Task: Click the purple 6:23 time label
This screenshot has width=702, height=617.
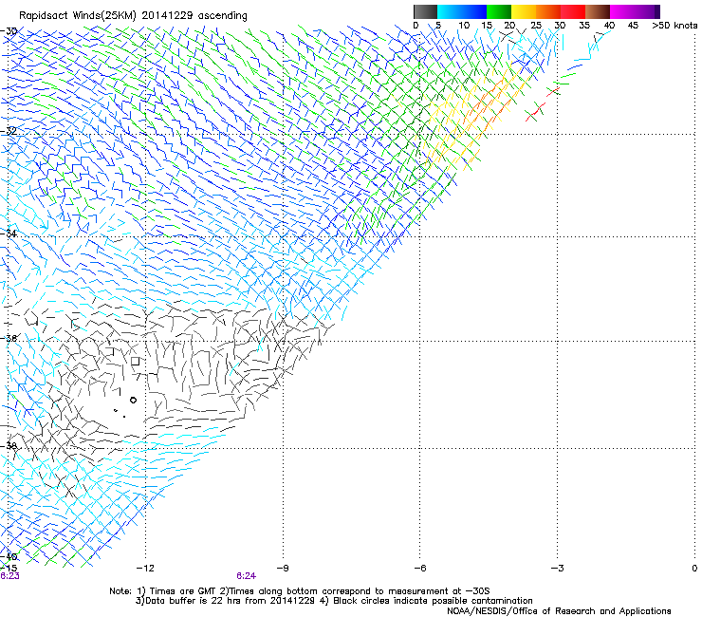Action: pyautogui.click(x=9, y=576)
